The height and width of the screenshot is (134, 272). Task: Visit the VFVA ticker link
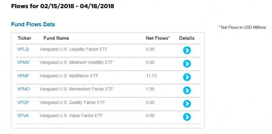23,116
